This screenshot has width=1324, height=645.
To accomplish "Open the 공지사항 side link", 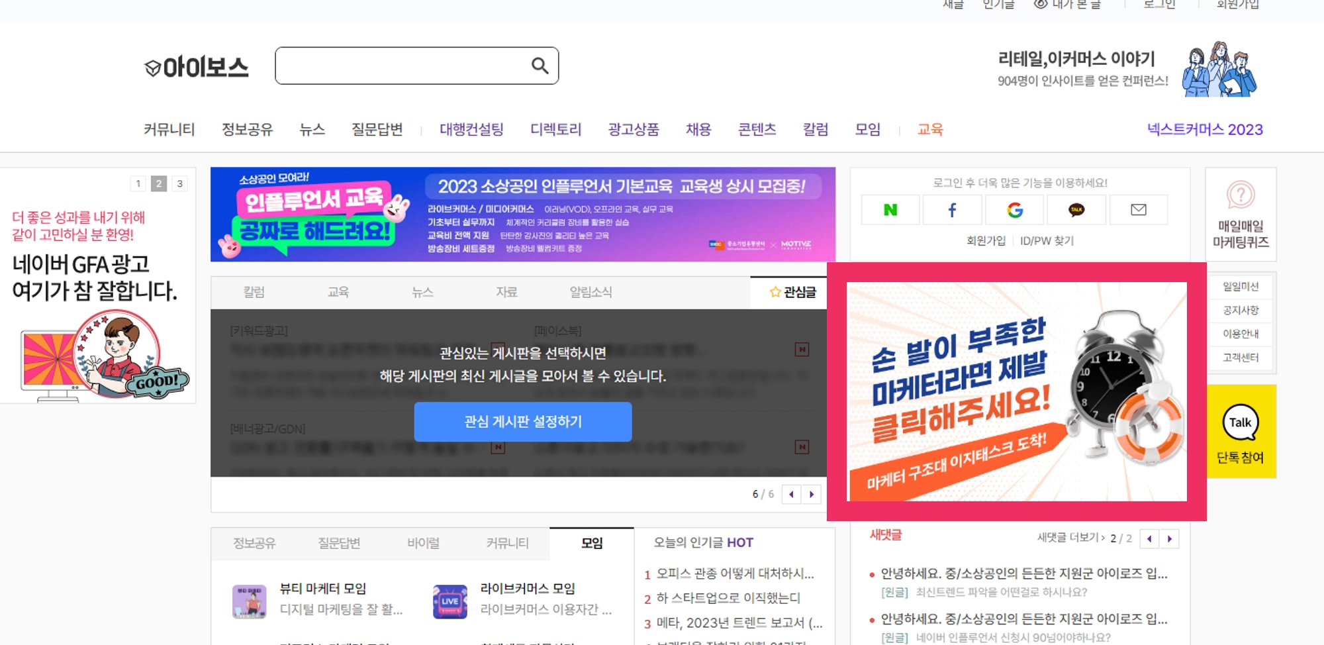I will click(1241, 311).
